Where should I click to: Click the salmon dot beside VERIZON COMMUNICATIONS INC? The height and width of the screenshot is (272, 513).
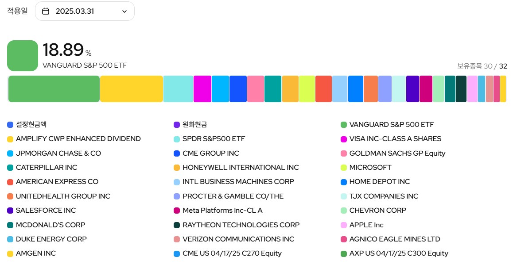(177, 239)
